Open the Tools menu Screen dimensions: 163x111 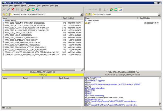[39, 5]
